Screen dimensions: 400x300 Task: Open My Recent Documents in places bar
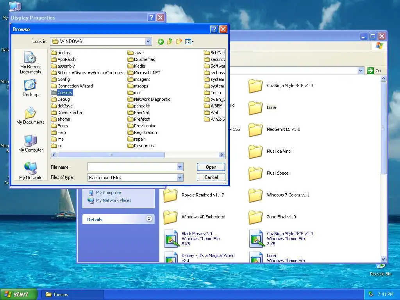click(30, 63)
